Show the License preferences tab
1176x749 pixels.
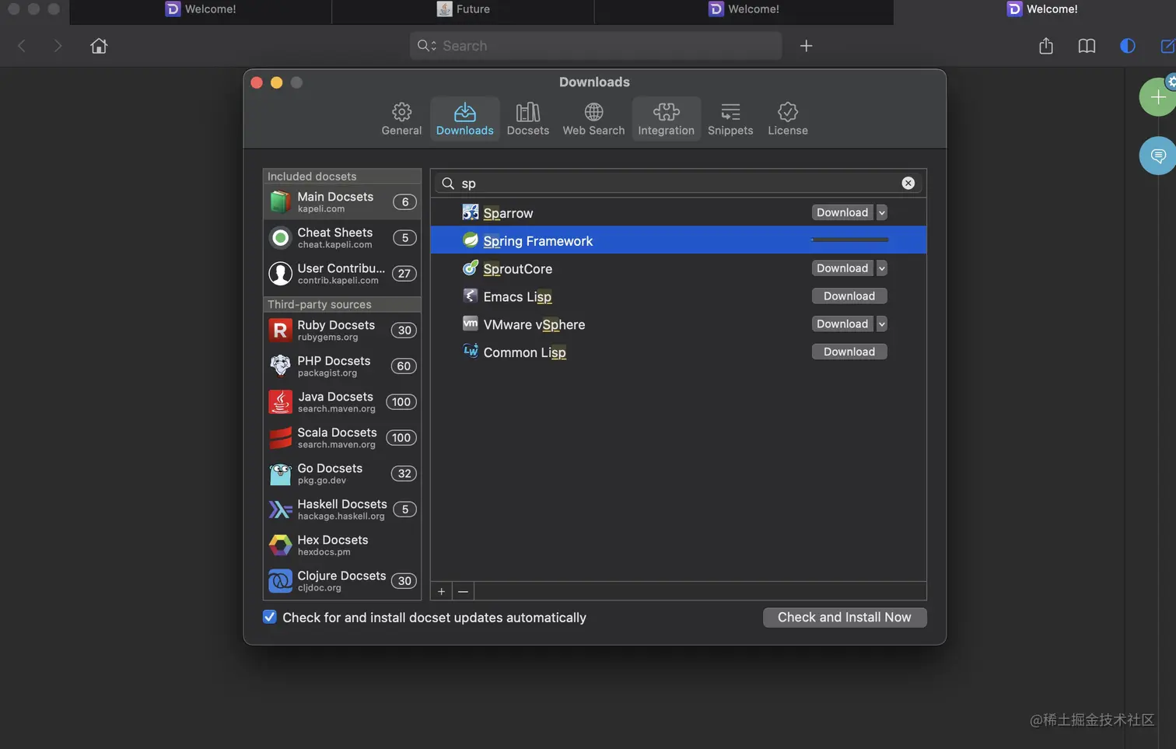click(788, 119)
